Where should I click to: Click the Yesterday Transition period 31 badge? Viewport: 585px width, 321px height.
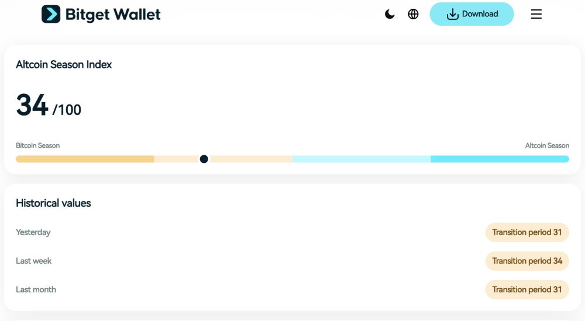click(526, 232)
